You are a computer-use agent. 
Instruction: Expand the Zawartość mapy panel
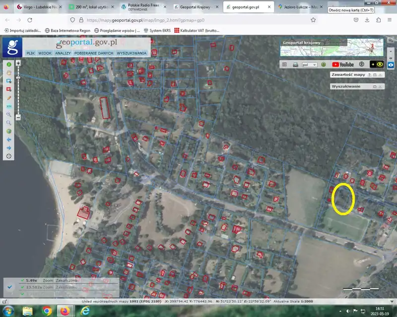(375, 75)
